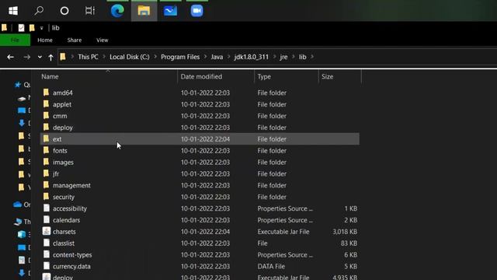Launch Microsoft Edge from taskbar
The width and height of the screenshot is (497, 280).
[x=117, y=11]
